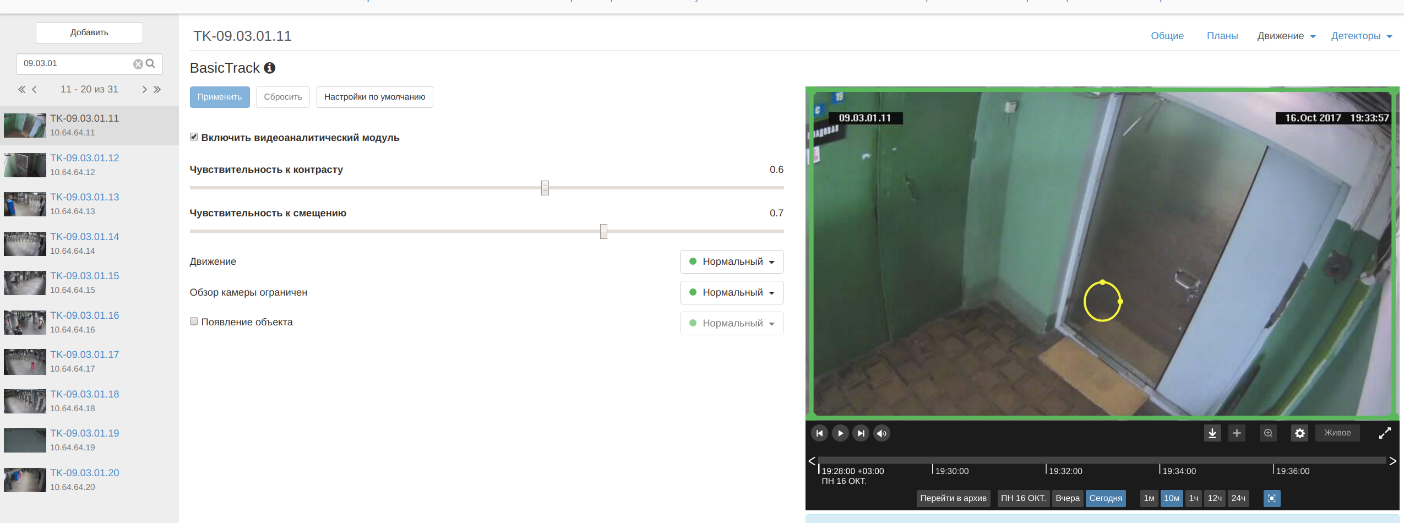This screenshot has width=1404, height=523.
Task: Set timeline scale to 24ч
Action: [x=1238, y=498]
